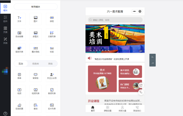Select the 视频 video module
Screen dimensions: 183x116
coord(20,91)
